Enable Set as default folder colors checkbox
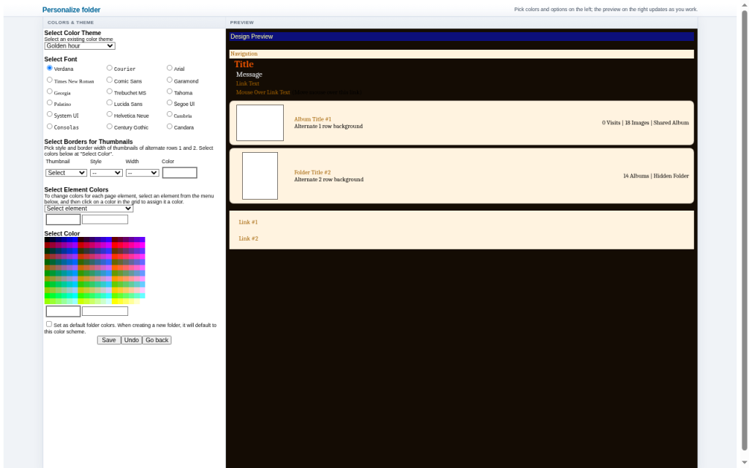 pos(49,324)
